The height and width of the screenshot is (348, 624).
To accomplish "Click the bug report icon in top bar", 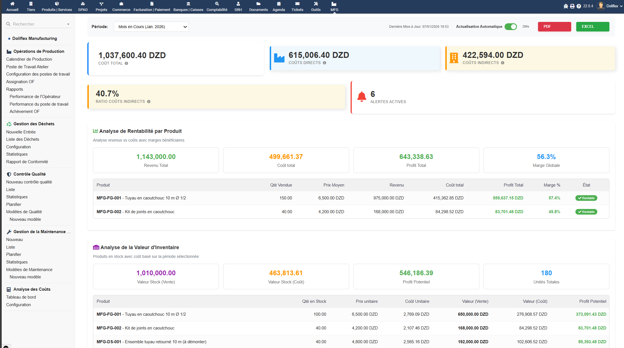I will (x=566, y=6).
